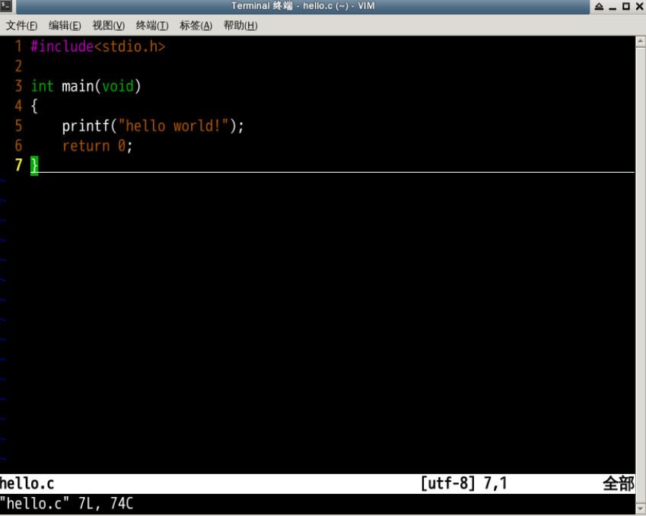This screenshot has height=516, width=646.
Task: Minimize the Terminal window
Action: (613, 7)
